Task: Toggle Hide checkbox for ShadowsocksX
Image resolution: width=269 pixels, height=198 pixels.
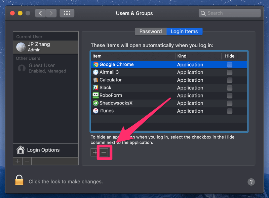Action: click(230, 103)
